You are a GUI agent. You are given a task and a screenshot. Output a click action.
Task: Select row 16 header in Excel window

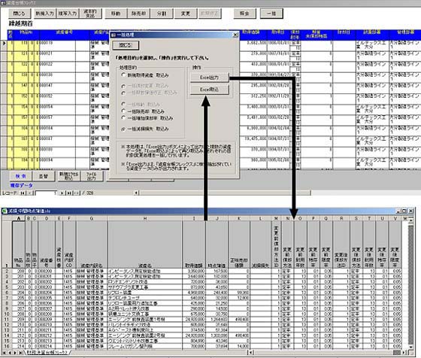pos(7,346)
